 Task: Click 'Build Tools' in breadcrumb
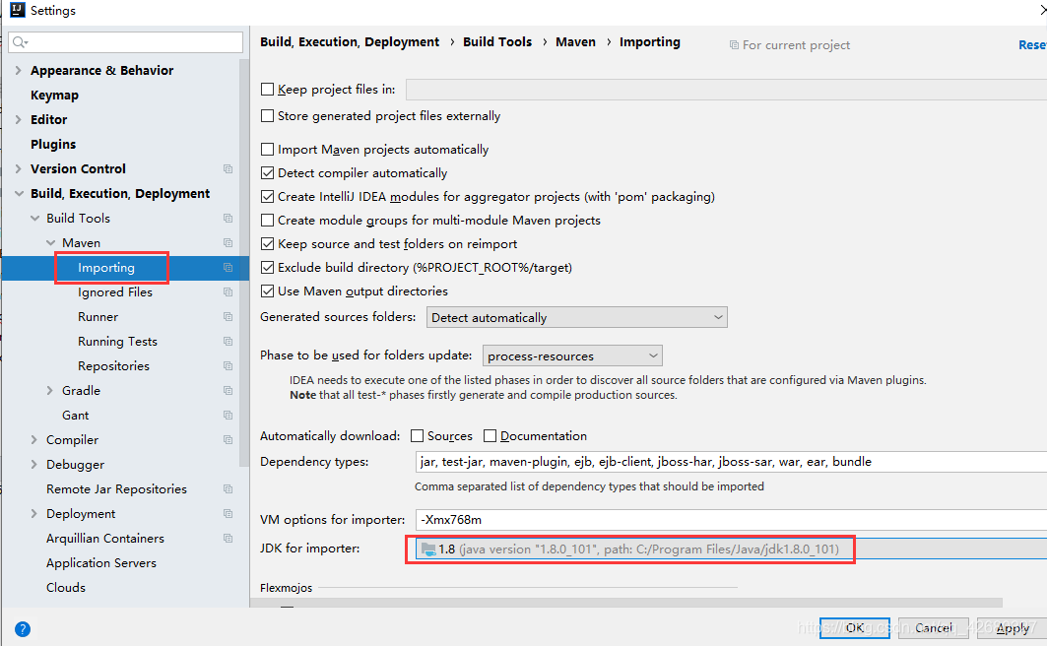[497, 42]
